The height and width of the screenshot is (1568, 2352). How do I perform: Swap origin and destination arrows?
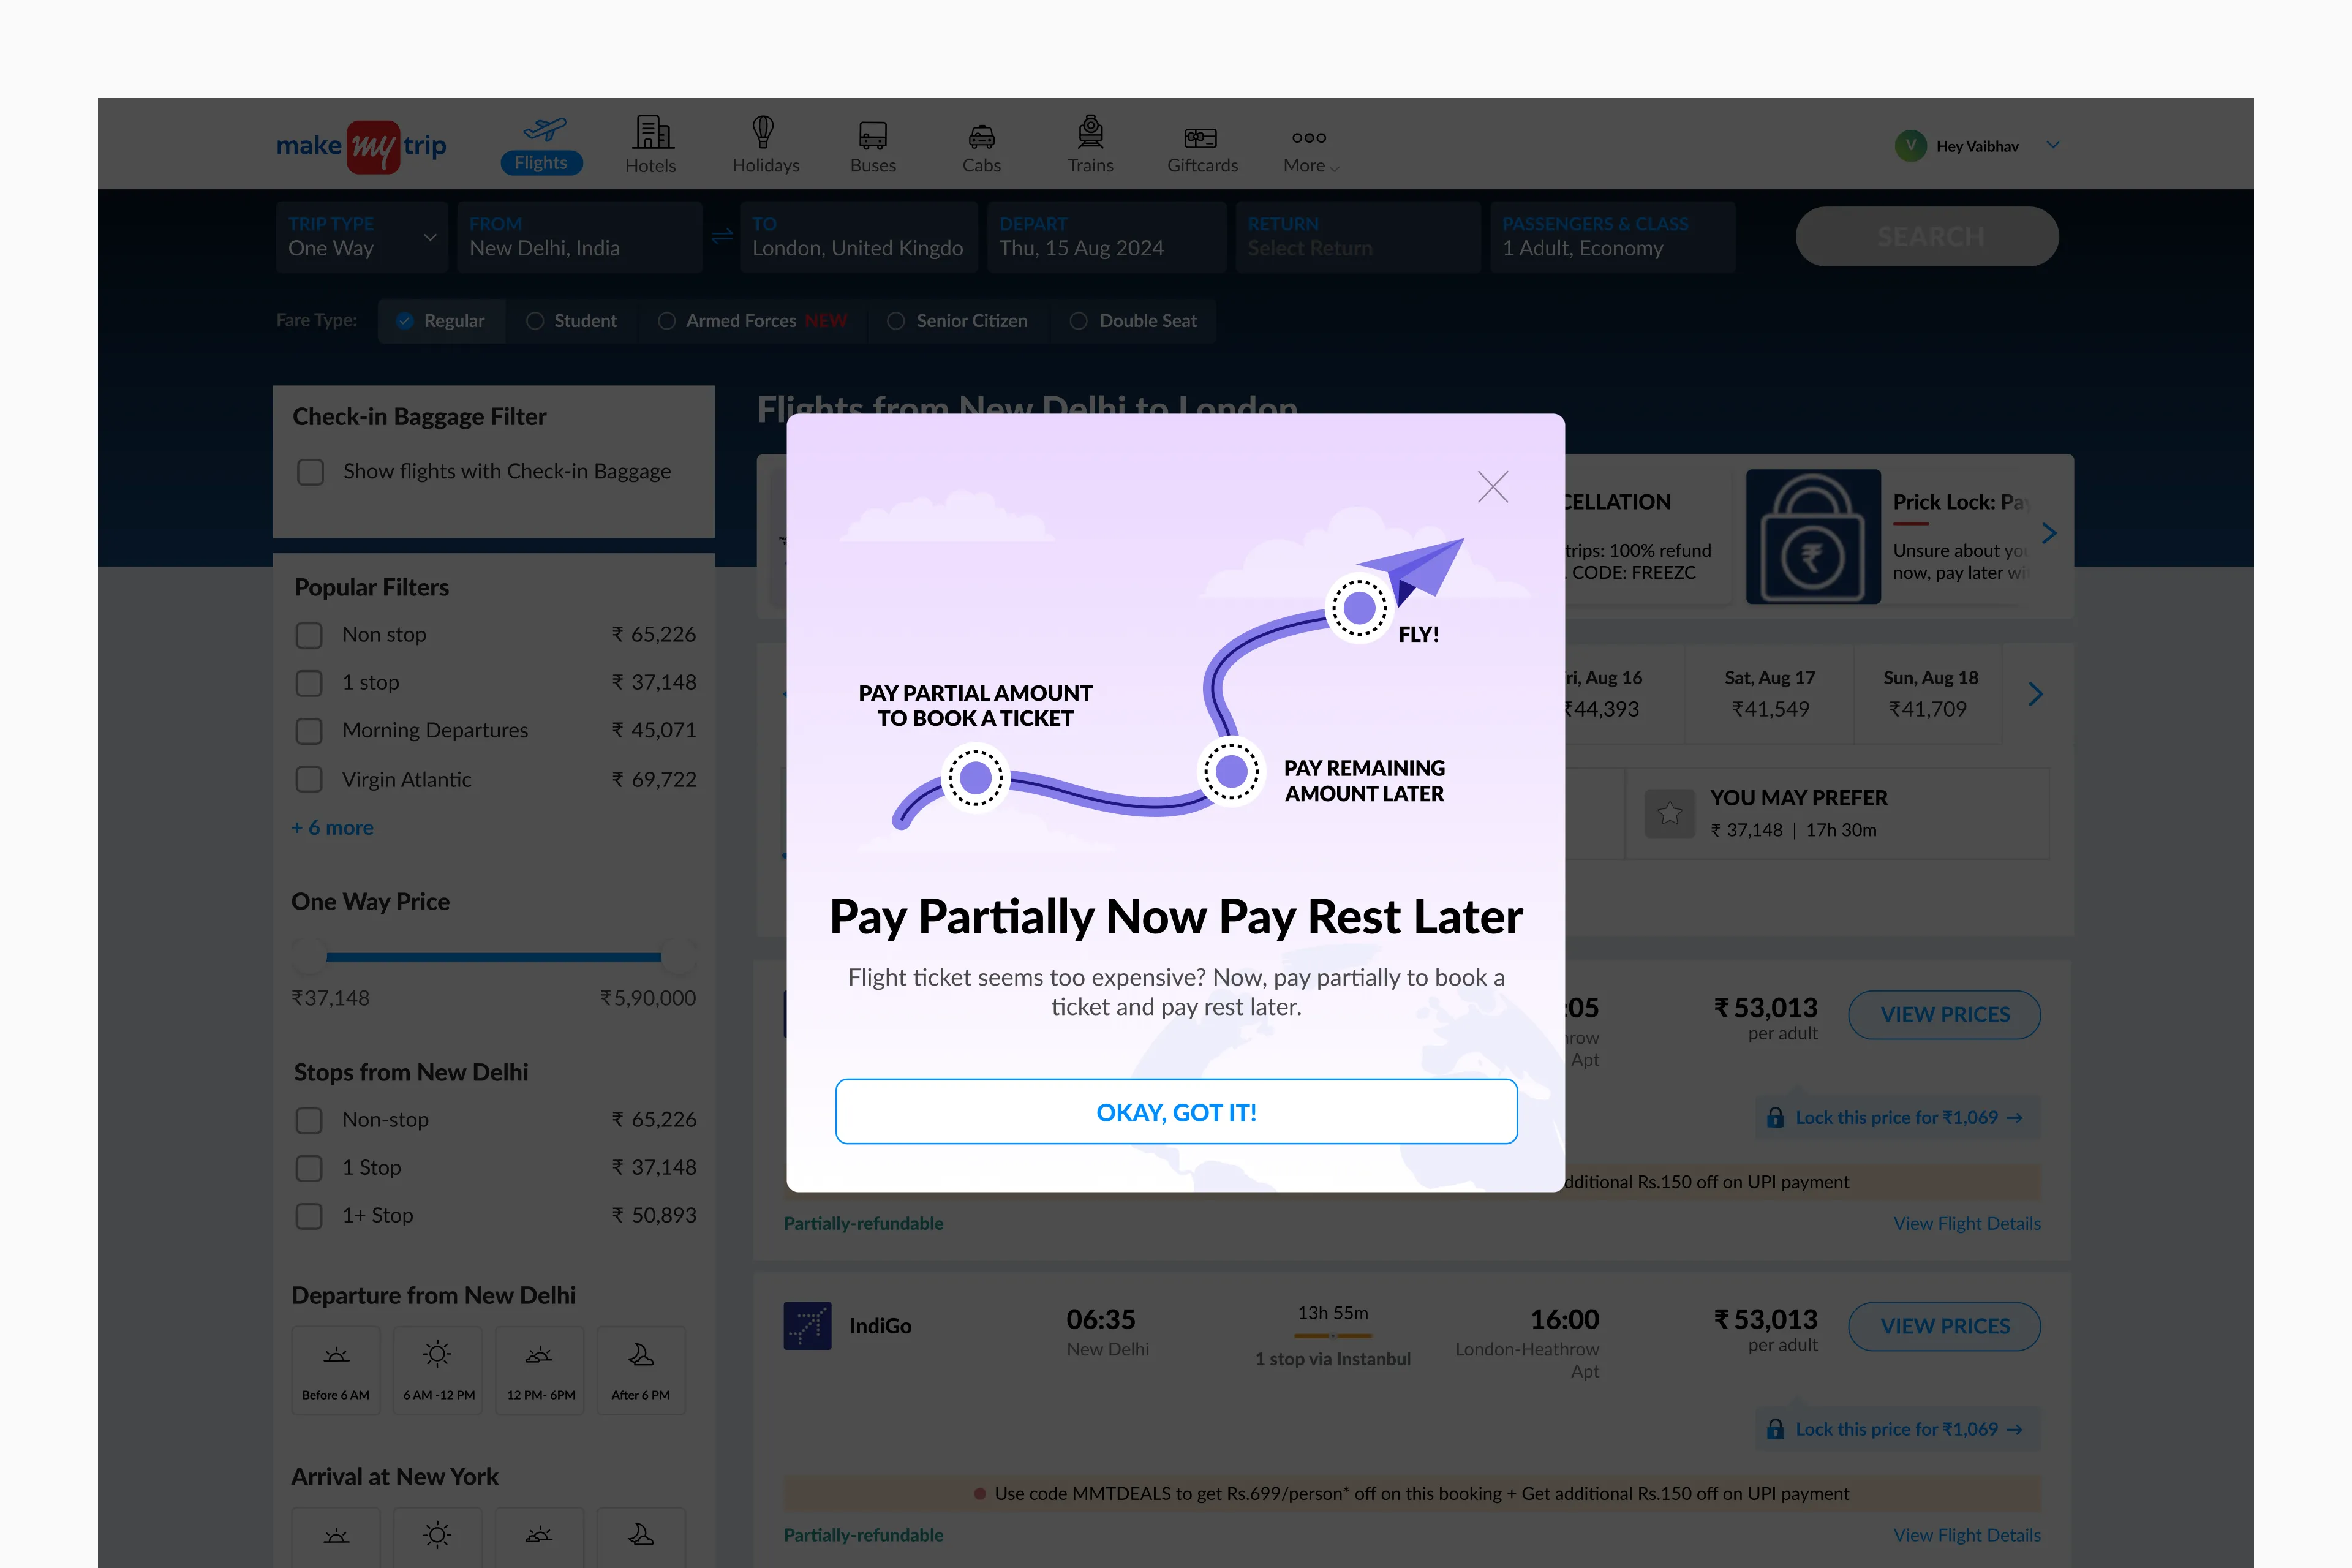tap(722, 237)
